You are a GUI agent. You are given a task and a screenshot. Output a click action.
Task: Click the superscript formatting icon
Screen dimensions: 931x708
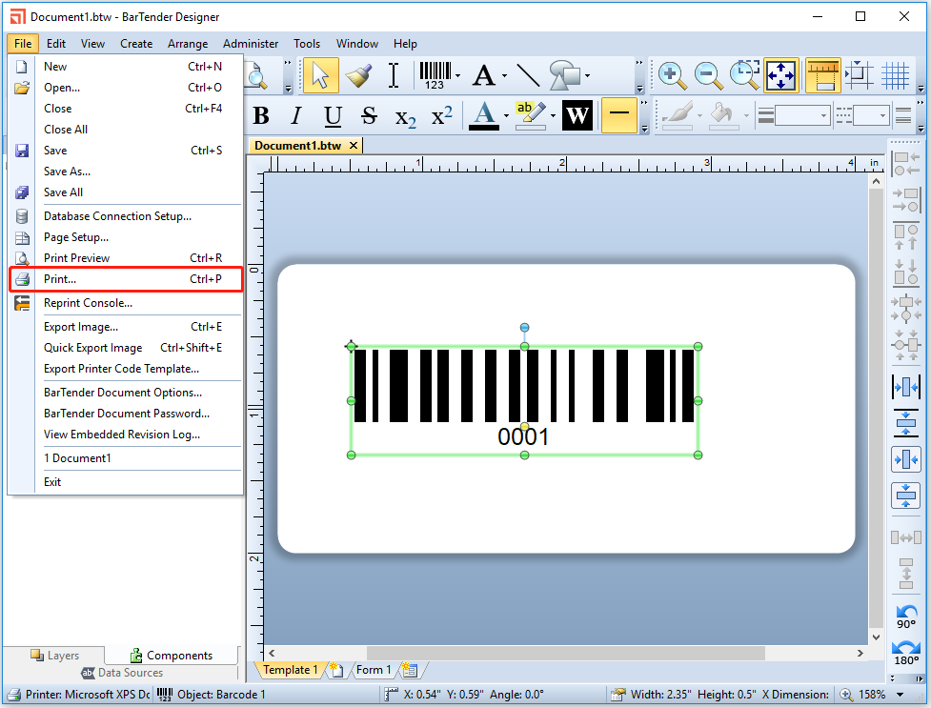click(441, 115)
